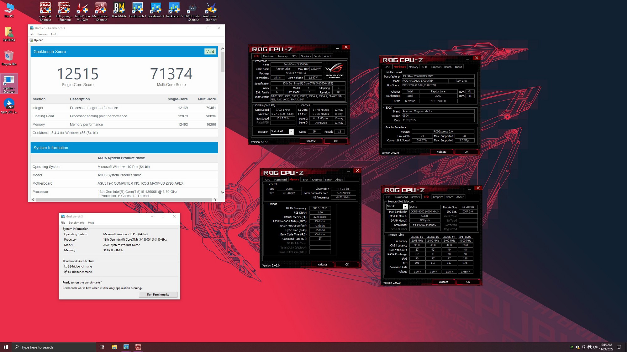This screenshot has width=627, height=352.
Task: Click Validate in CPU-Z Memory window
Action: pyautogui.click(x=322, y=265)
